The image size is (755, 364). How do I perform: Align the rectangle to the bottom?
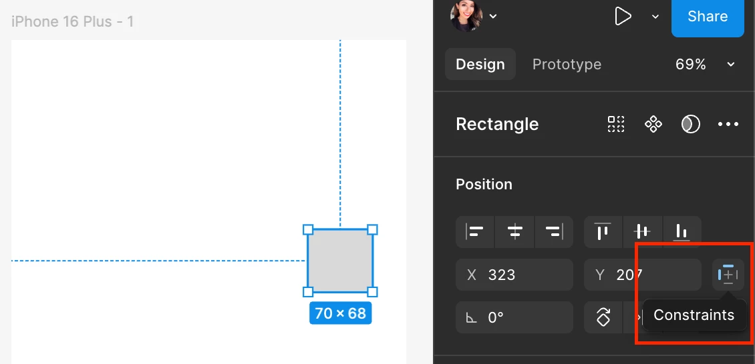tap(682, 232)
